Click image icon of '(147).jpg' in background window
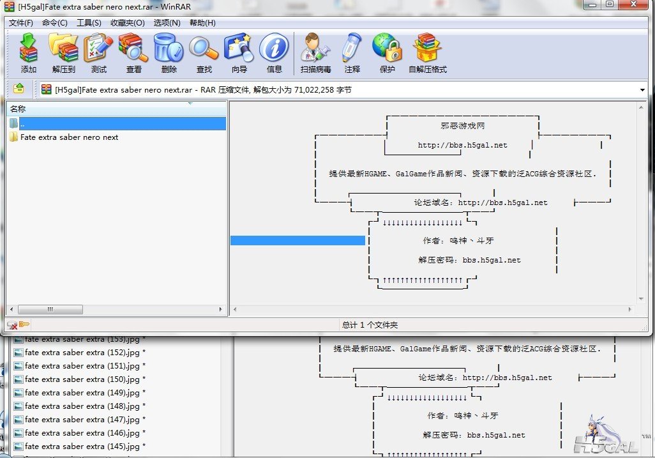Image resolution: width=655 pixels, height=458 pixels. pos(18,420)
